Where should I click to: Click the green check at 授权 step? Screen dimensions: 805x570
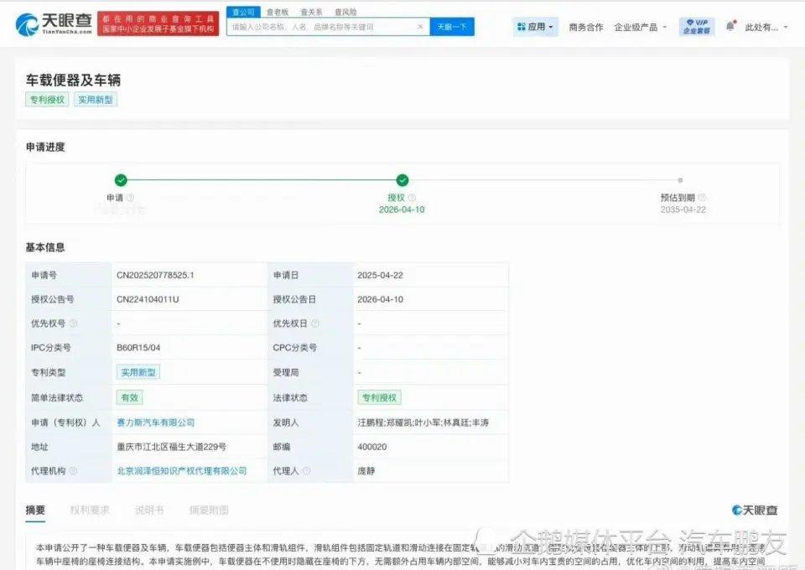pos(402,180)
